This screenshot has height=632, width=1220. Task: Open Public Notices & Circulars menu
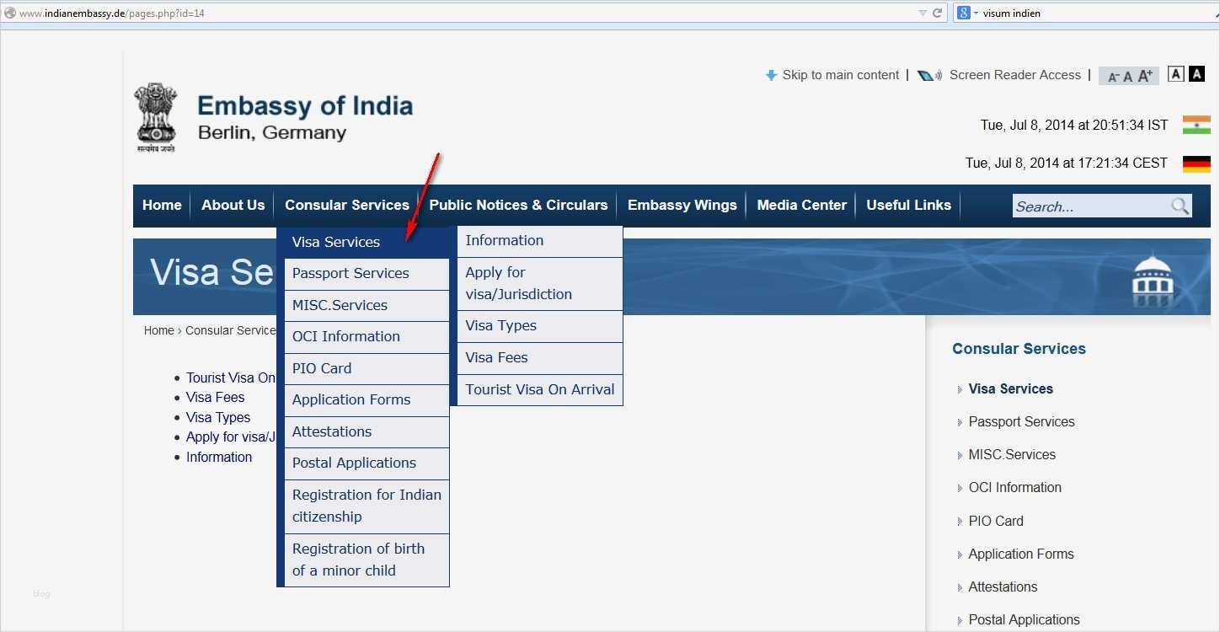(x=518, y=205)
